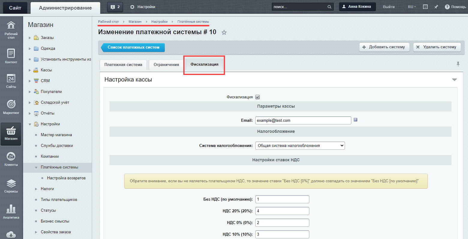Click the НДС 20% value field
This screenshot has width=468, height=239.
click(x=282, y=211)
